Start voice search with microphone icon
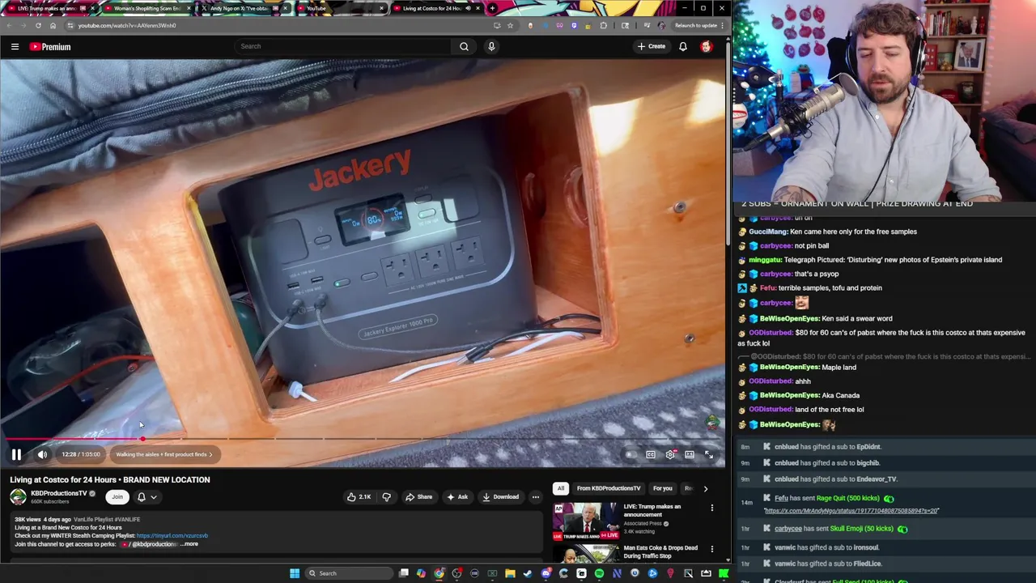Image resolution: width=1036 pixels, height=583 pixels. (x=491, y=46)
